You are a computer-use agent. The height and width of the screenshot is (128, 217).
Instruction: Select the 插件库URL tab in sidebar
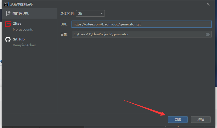point(21,13)
